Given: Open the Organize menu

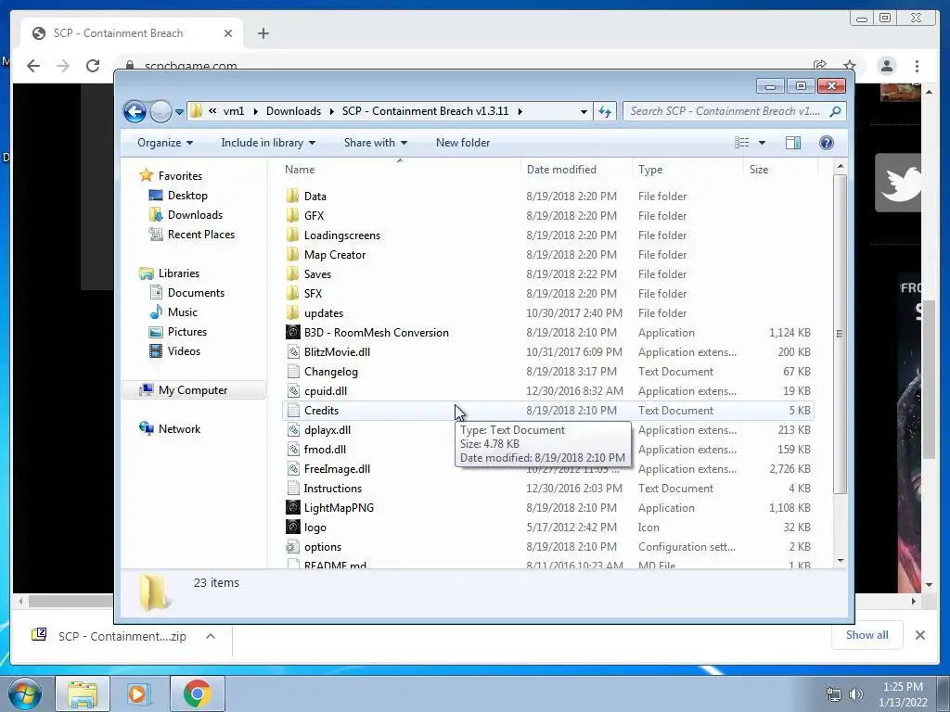Looking at the screenshot, I should click(x=165, y=143).
